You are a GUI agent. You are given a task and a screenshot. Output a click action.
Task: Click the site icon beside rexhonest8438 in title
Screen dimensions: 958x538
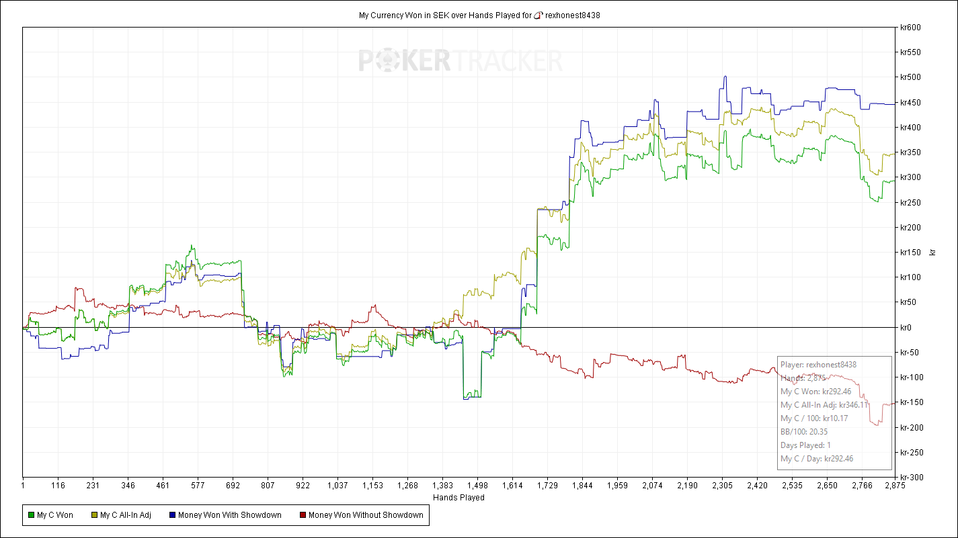[538, 15]
